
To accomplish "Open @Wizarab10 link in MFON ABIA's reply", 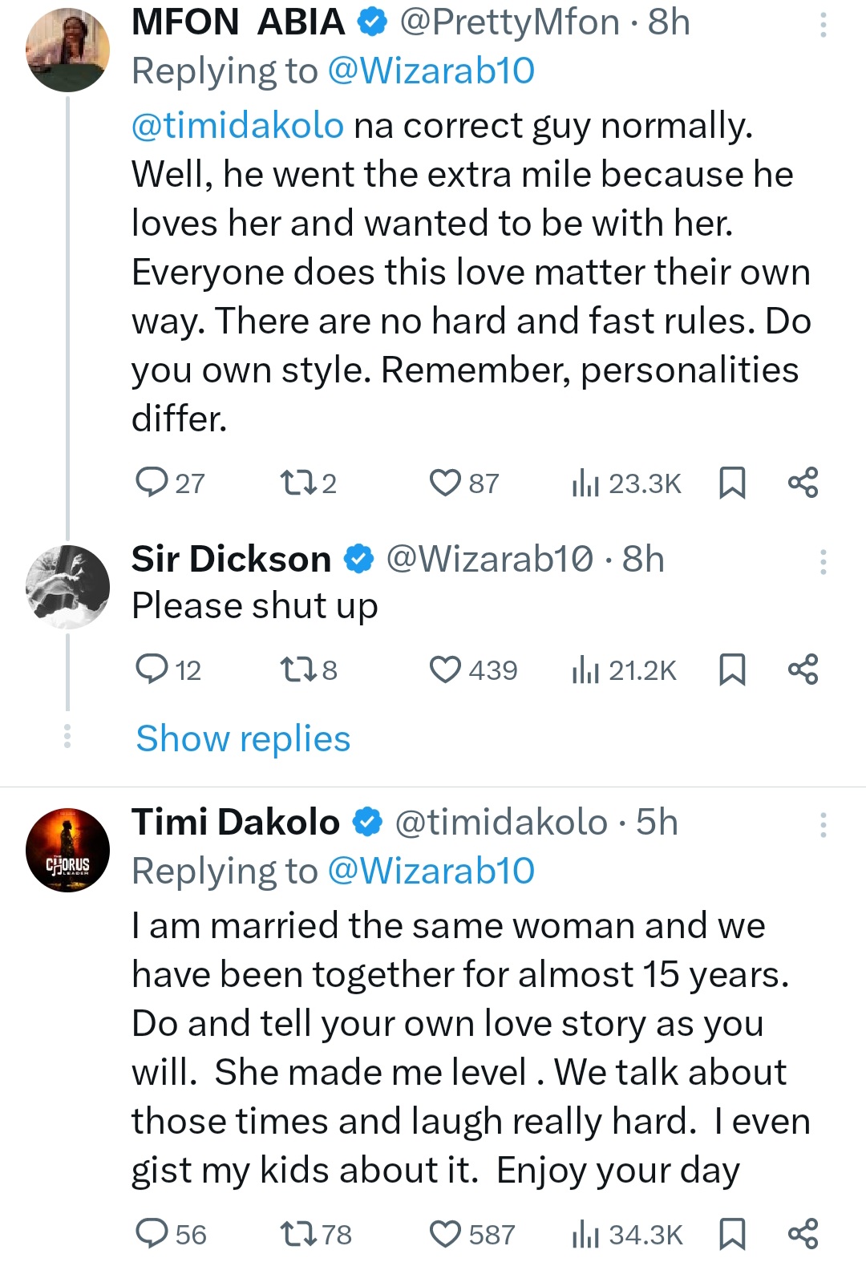I will (431, 71).
